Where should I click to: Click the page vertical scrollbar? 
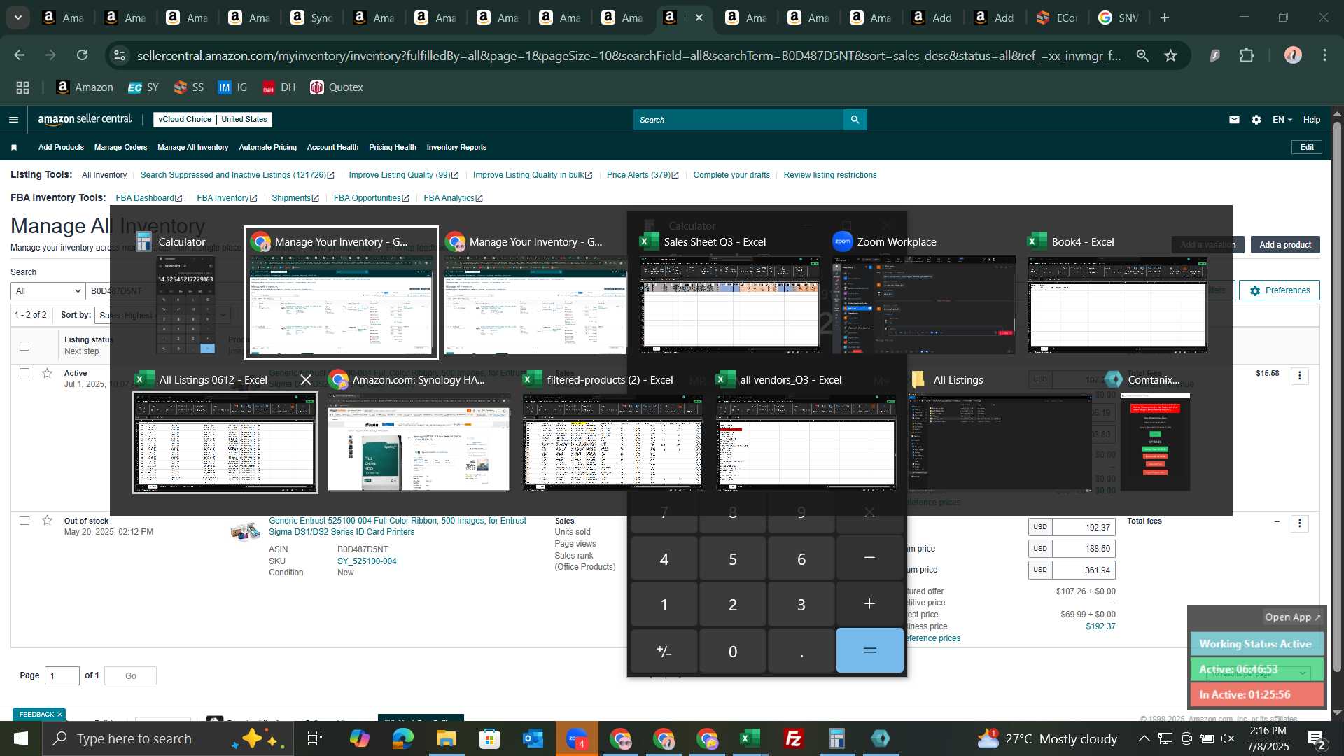pos(1337,395)
